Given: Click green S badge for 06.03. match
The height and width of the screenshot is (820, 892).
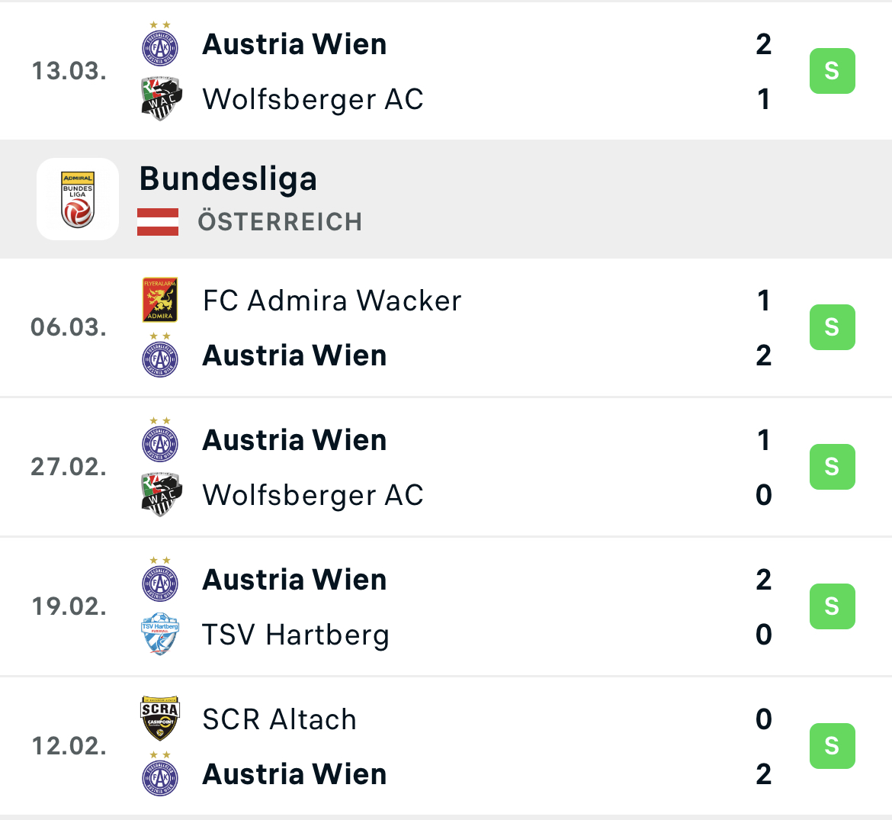Looking at the screenshot, I should [833, 327].
